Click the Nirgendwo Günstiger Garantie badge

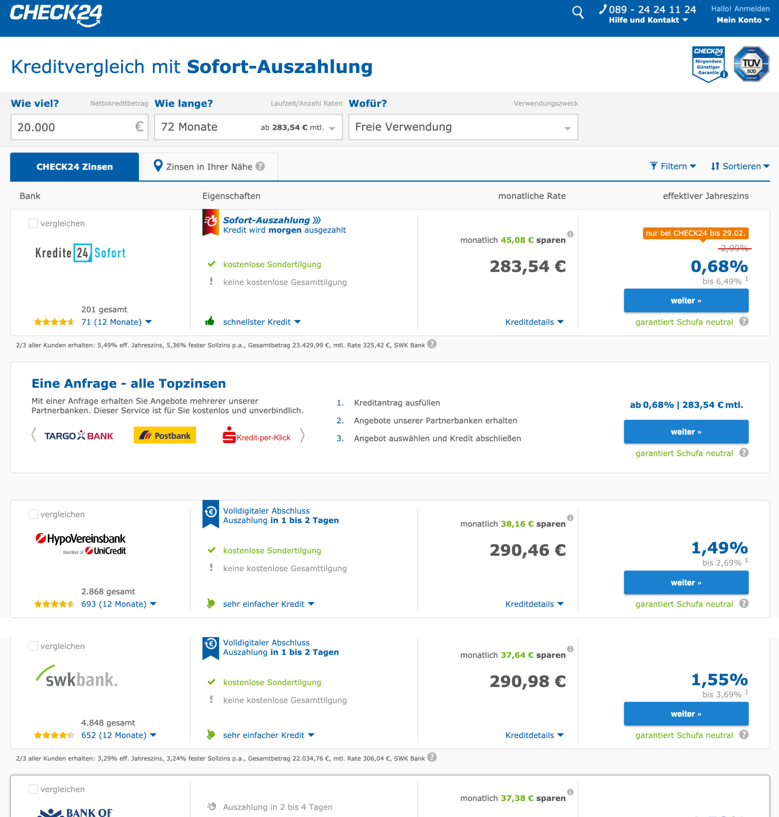pos(709,64)
